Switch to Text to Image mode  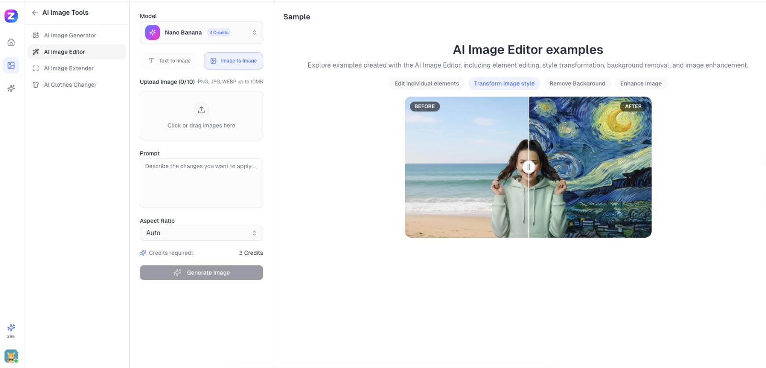(x=169, y=61)
